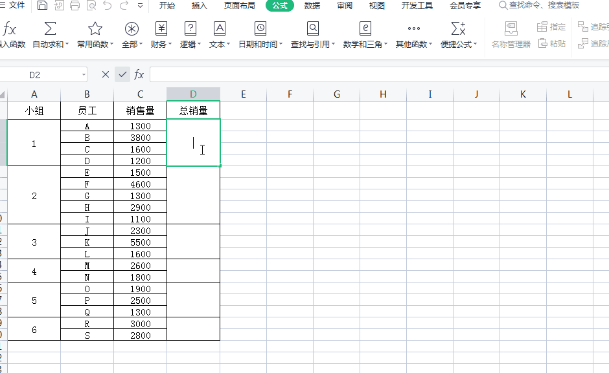
Task: Switch to the 开始 tab
Action: pos(167,5)
